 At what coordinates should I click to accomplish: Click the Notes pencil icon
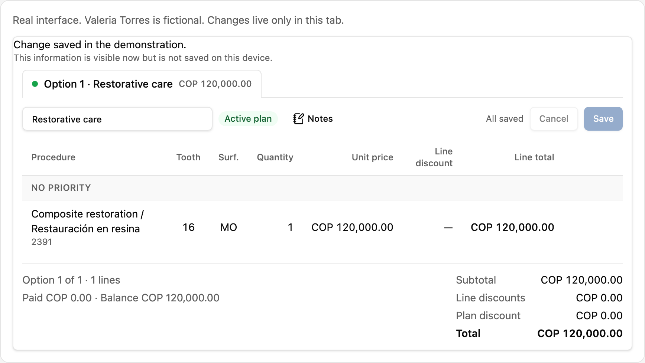(298, 119)
